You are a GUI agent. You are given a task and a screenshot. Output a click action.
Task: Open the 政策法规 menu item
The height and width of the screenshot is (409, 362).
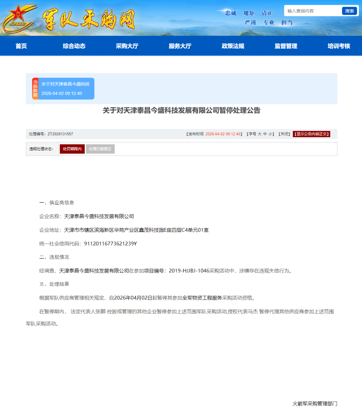pos(233,46)
